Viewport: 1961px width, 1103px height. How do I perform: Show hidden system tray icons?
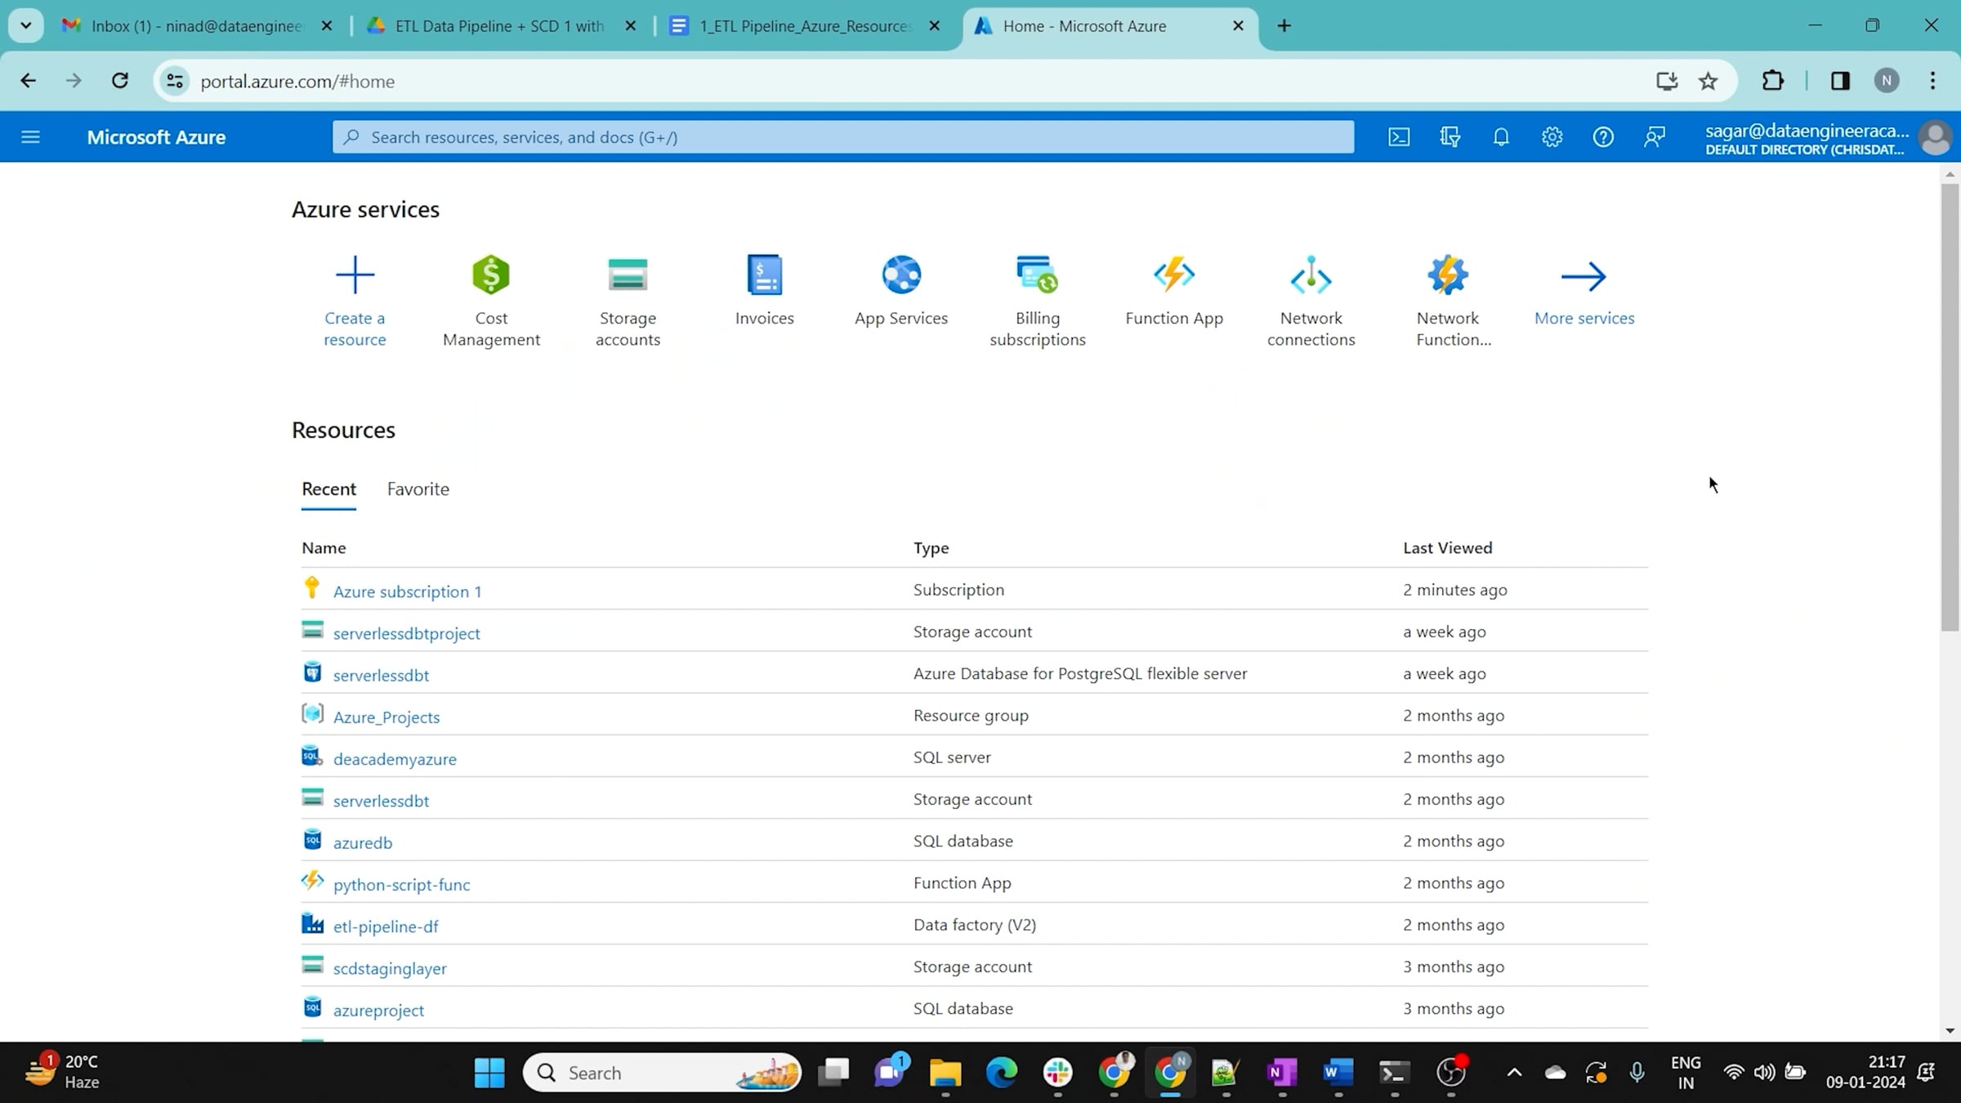[x=1514, y=1072]
